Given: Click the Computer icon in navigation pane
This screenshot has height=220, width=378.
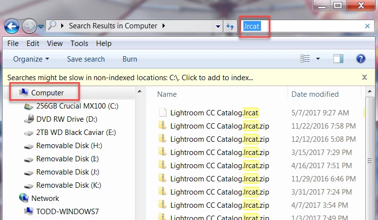Looking at the screenshot, I should coord(24,92).
